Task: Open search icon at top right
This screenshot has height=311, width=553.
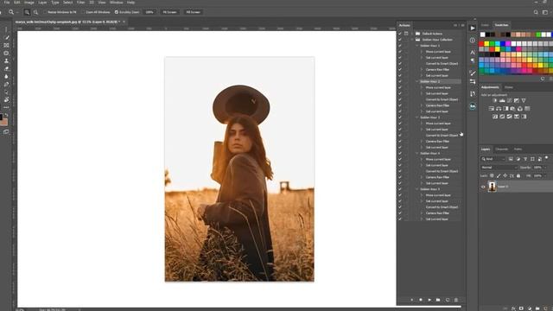Action: [x=536, y=12]
